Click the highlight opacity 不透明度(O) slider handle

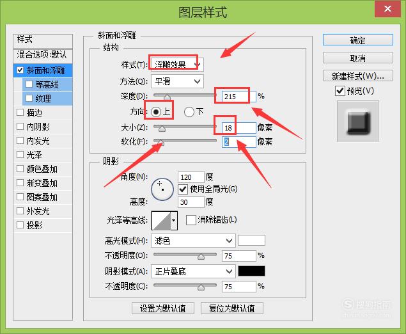(x=201, y=257)
